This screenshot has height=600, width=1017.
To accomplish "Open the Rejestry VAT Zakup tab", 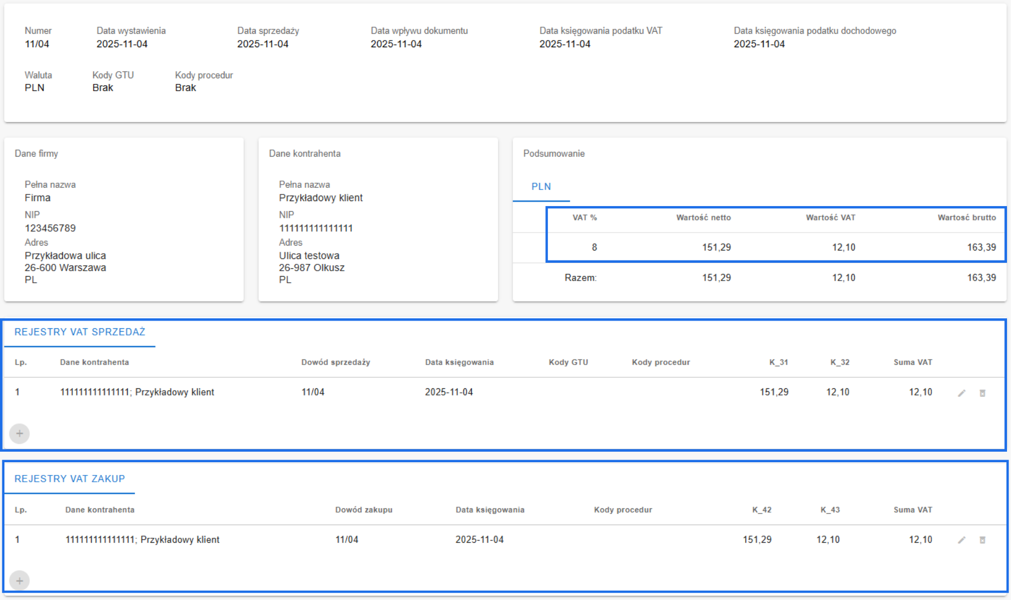I will click(69, 479).
